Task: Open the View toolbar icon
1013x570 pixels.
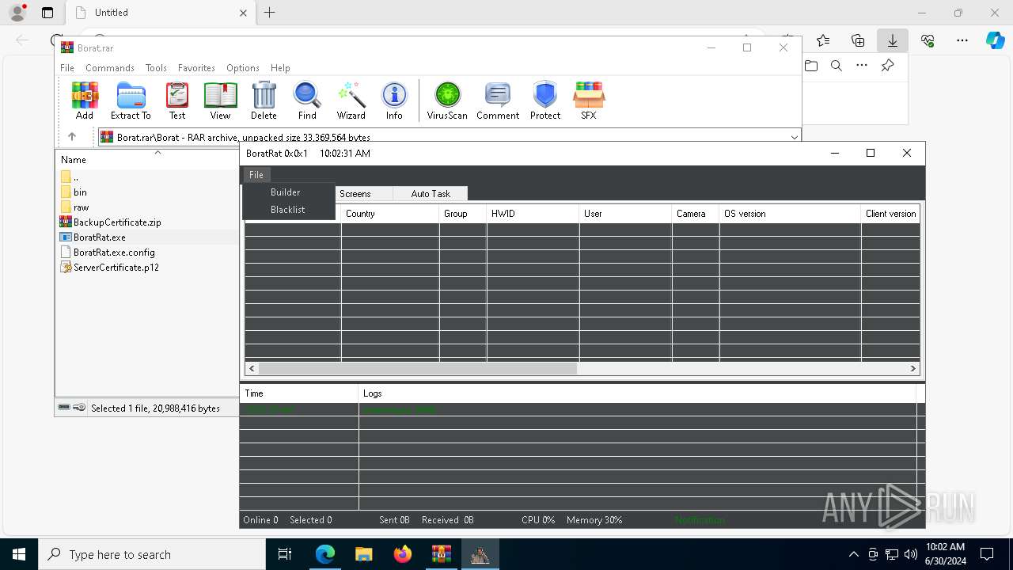Action: (220, 101)
